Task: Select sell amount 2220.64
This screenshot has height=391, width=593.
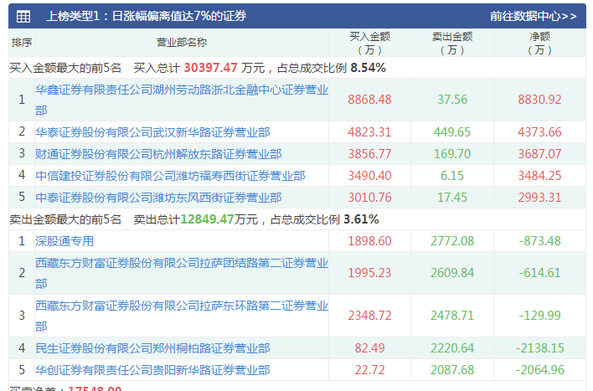Action: tap(452, 348)
